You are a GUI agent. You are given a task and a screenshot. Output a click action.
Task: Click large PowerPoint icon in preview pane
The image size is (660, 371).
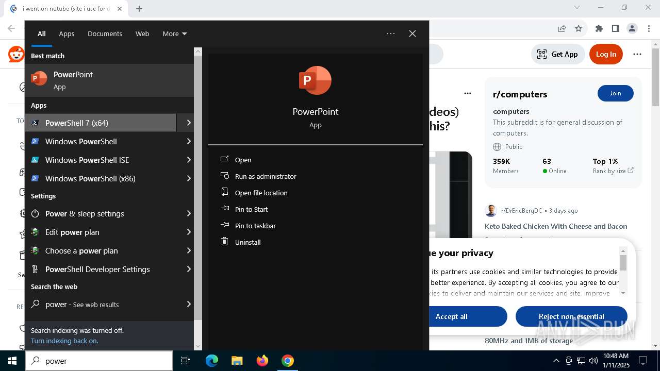click(315, 80)
